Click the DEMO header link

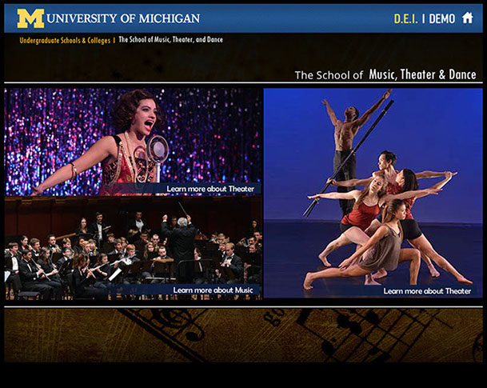click(442, 19)
